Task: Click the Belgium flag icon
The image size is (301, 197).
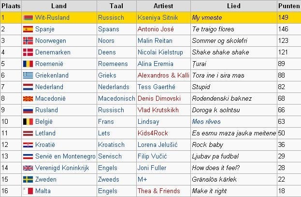Action: (x=28, y=122)
